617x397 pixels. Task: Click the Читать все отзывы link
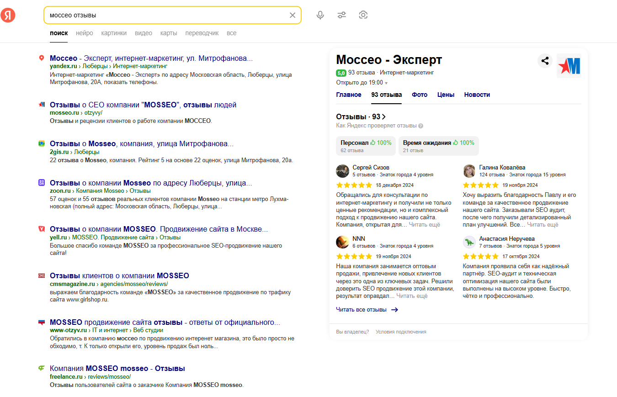click(361, 310)
